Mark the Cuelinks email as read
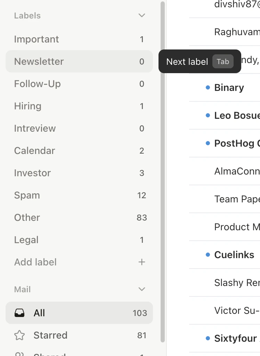The width and height of the screenshot is (260, 356). pos(208,254)
